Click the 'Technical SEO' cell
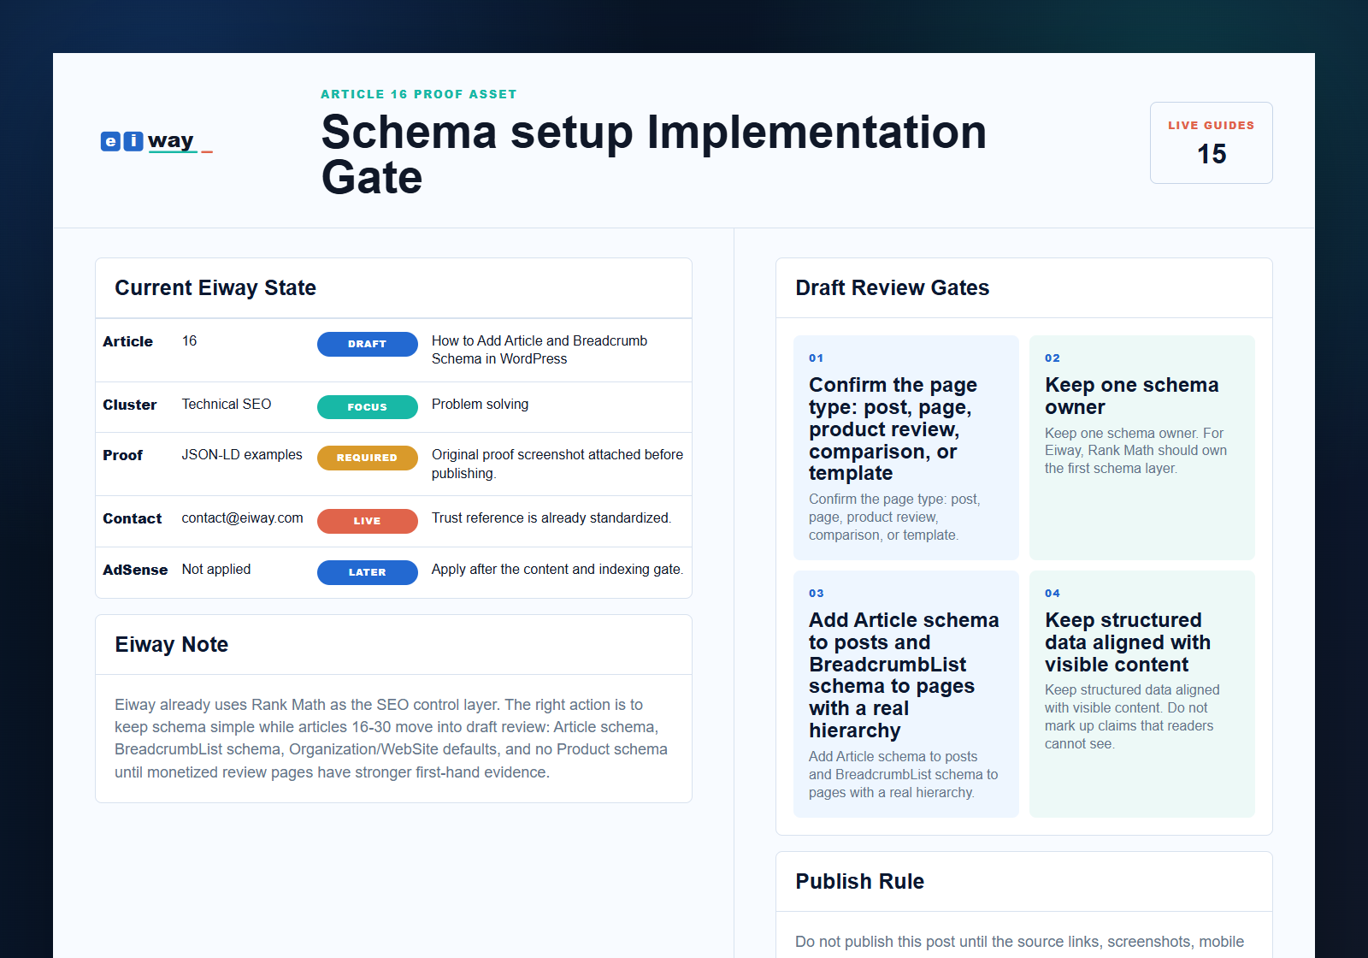Viewport: 1368px width, 958px height. point(226,404)
